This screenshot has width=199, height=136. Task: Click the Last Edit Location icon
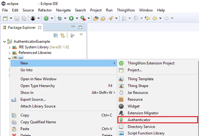coord(147,18)
